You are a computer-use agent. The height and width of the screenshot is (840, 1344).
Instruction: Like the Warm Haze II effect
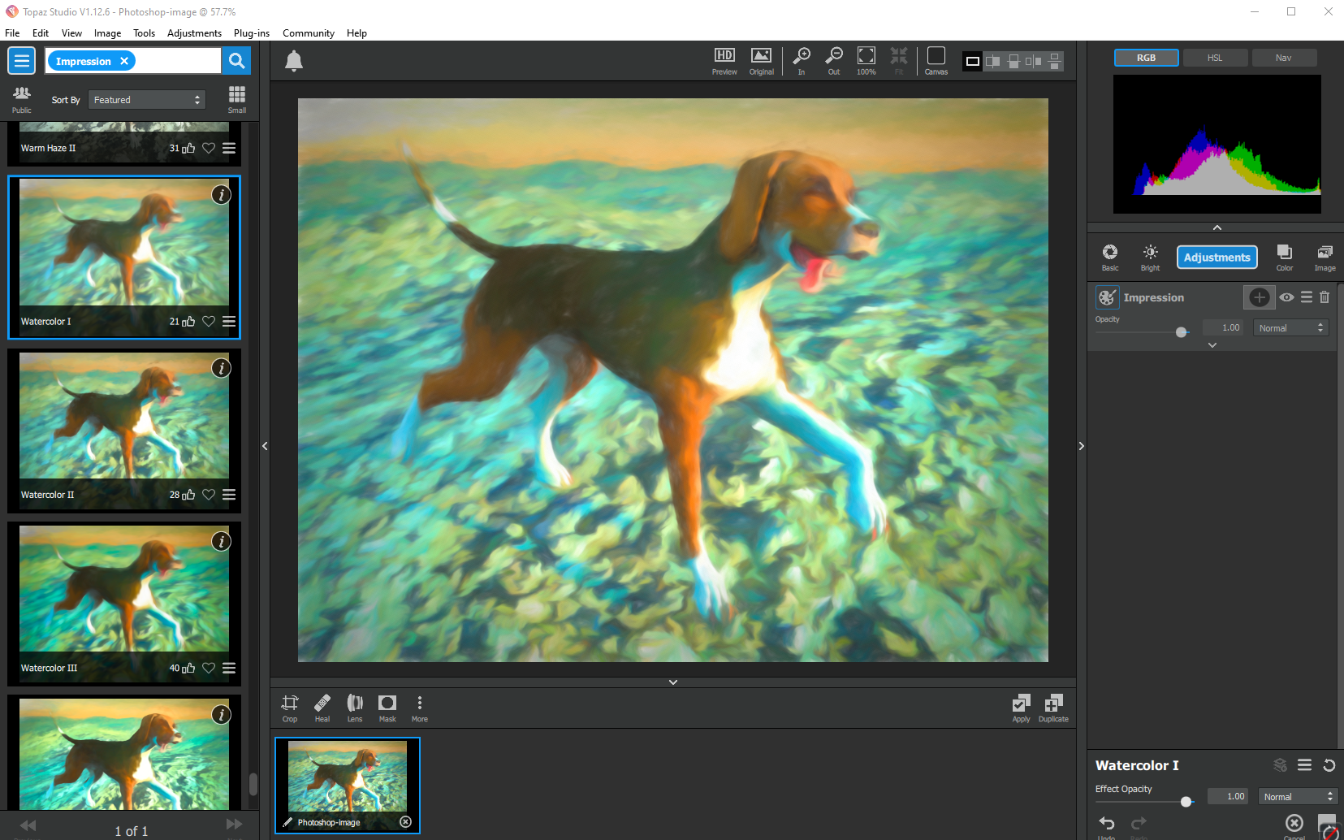[188, 148]
